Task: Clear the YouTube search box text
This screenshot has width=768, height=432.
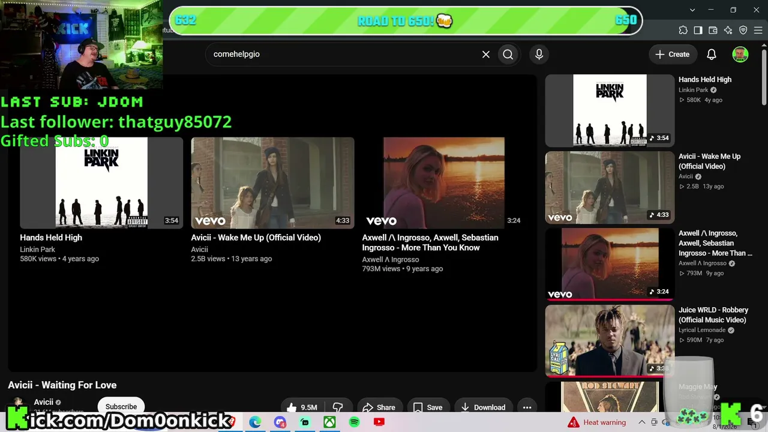Action: 486,55
